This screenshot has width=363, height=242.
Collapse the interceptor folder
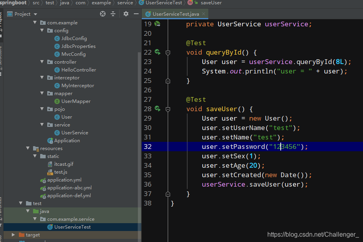point(42,77)
